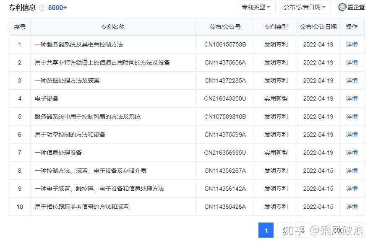Open 详情 for patent CN114375606A
Screen dimensions: 373x246
click(352, 62)
